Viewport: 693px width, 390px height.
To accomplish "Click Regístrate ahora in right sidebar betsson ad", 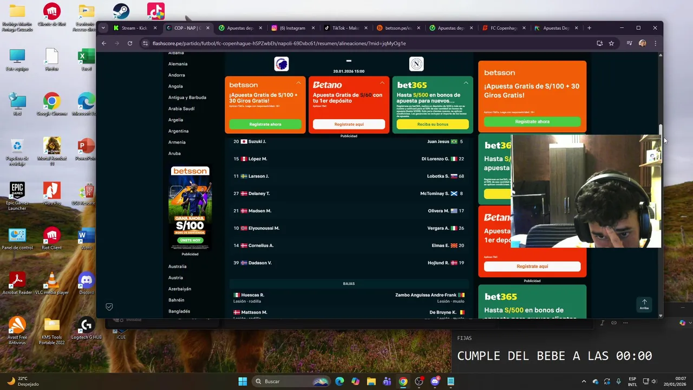I will click(x=532, y=121).
